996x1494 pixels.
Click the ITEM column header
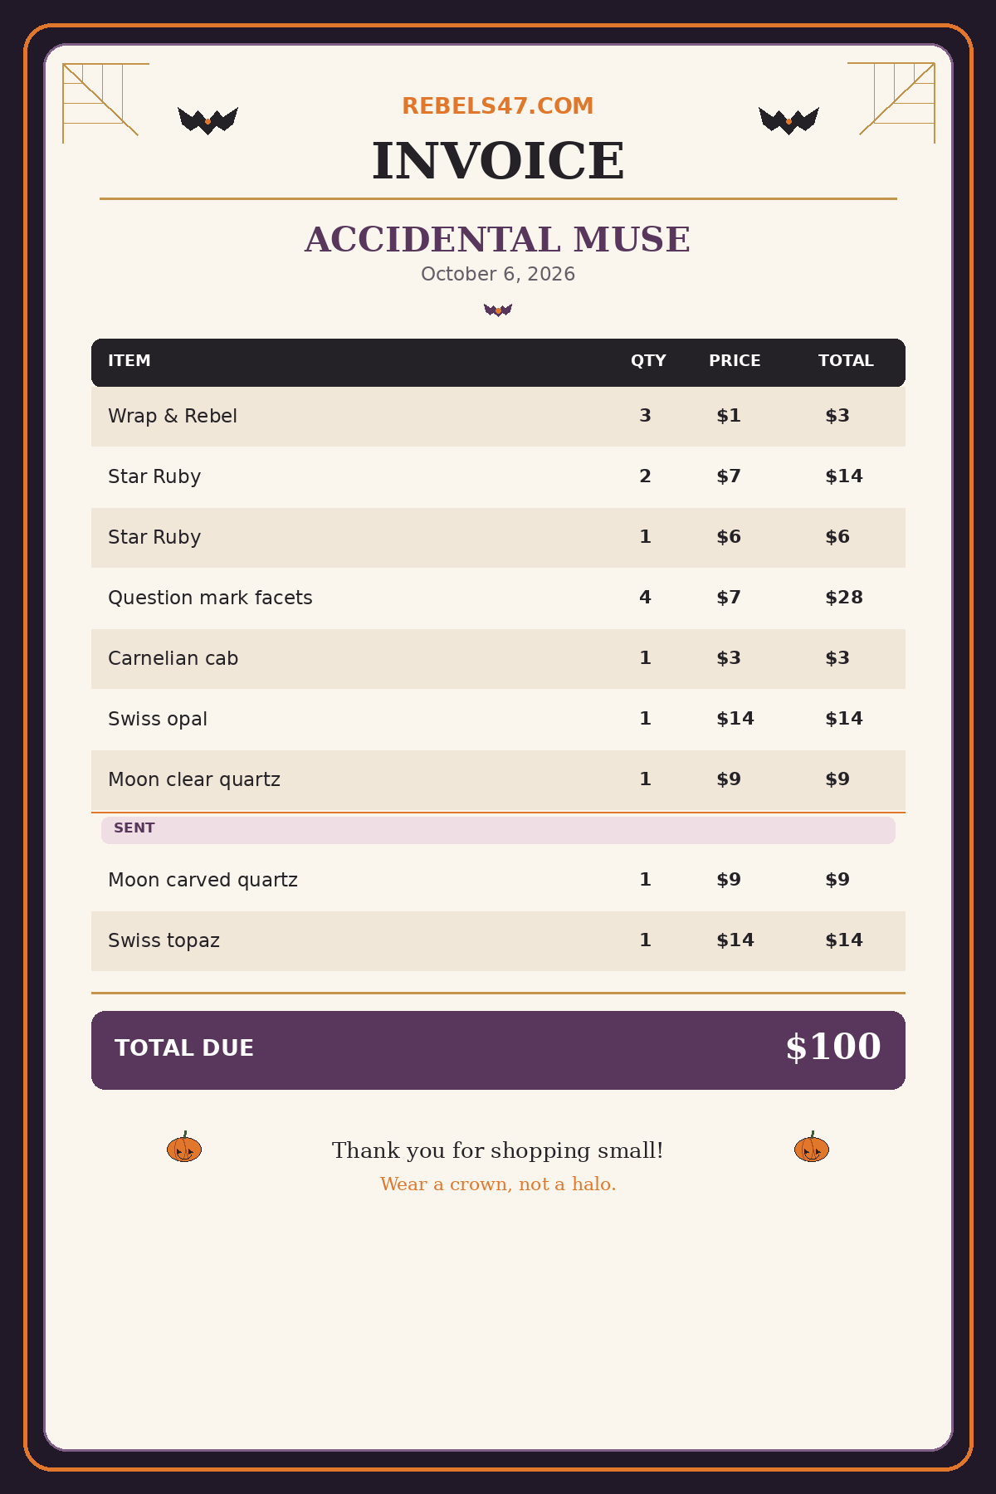click(129, 361)
